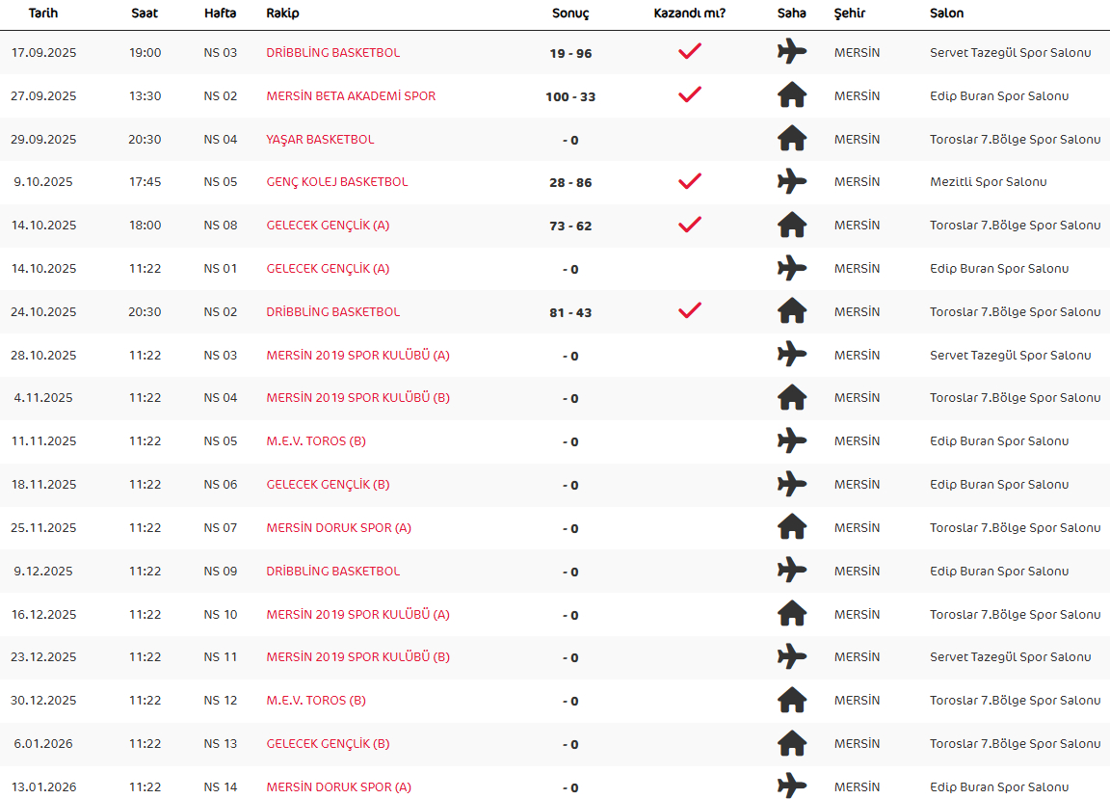Click the airplane icon for 17.09.2025 match

coord(791,52)
